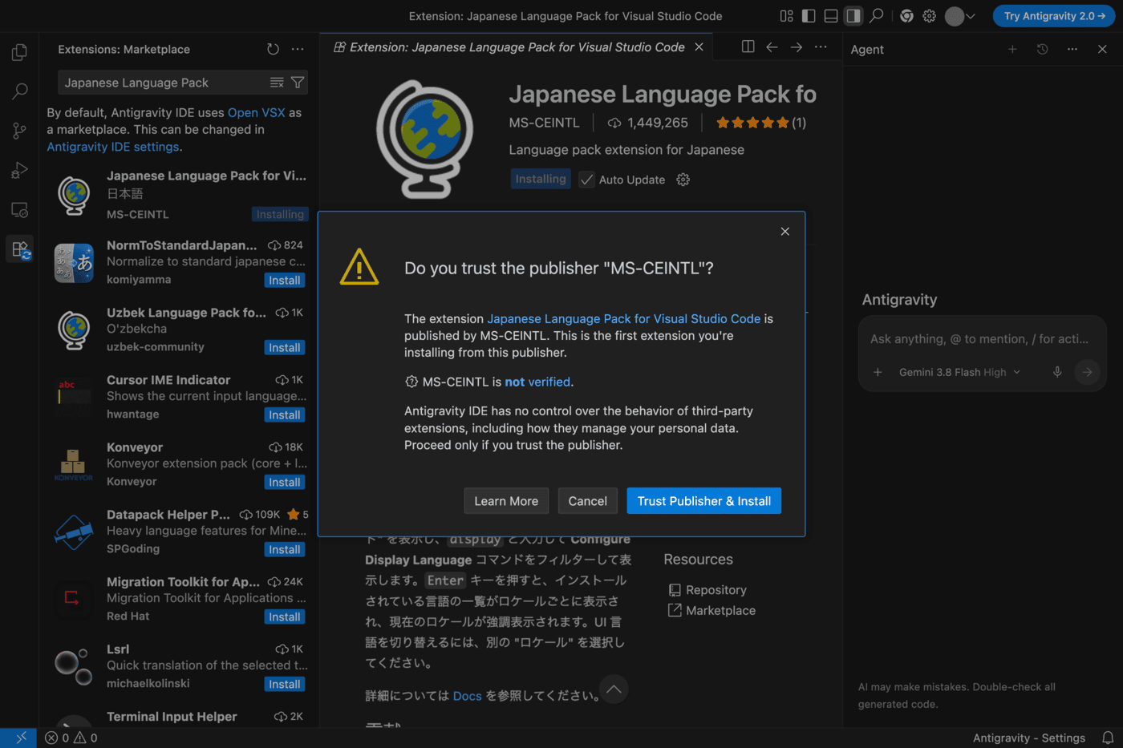Image resolution: width=1123 pixels, height=748 pixels.
Task: Install the NormToStandardJapanese extension
Action: [285, 281]
